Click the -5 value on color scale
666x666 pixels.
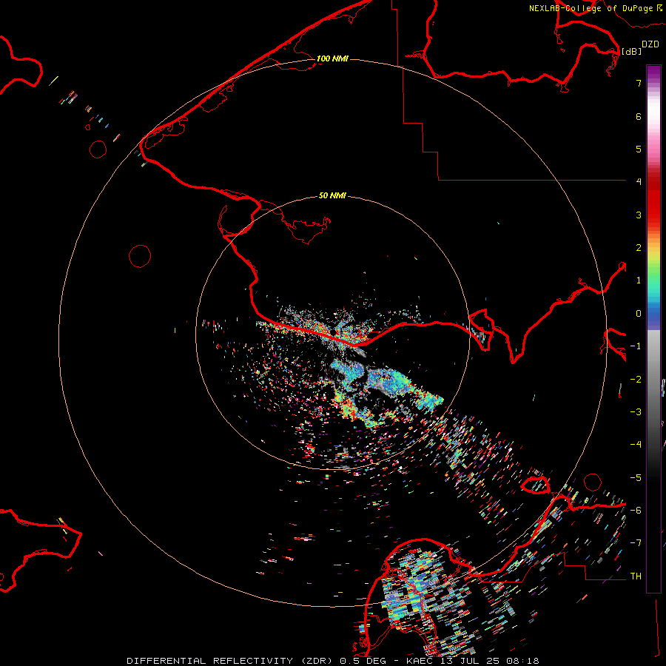[636, 478]
